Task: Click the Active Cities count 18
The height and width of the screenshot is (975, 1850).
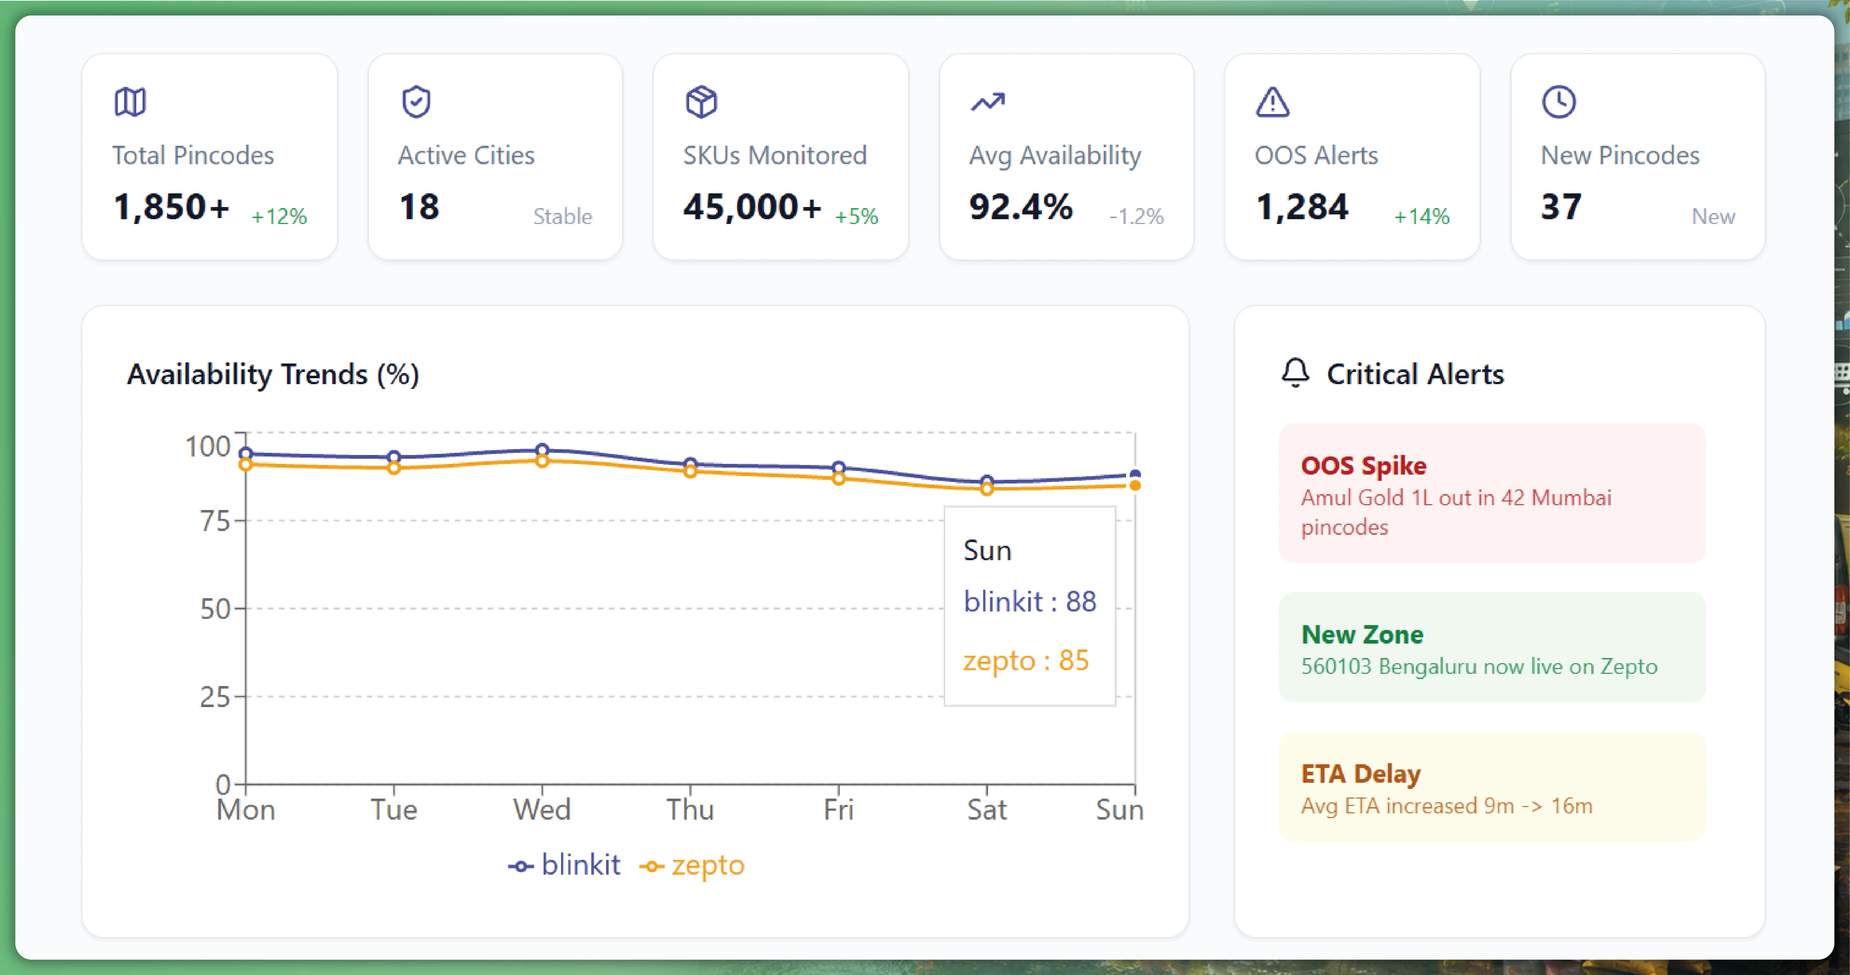Action: (x=419, y=207)
